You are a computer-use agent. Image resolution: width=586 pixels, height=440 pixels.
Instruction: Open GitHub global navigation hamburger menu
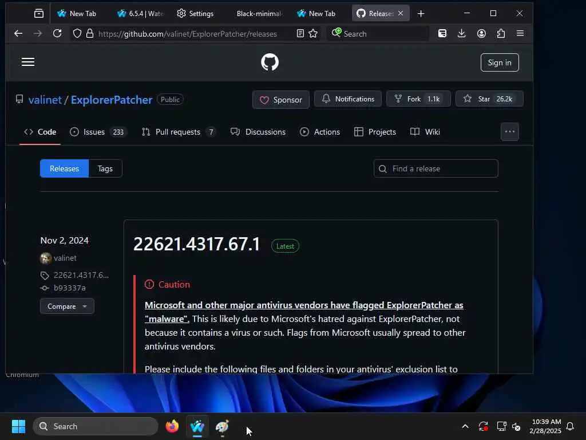click(28, 62)
